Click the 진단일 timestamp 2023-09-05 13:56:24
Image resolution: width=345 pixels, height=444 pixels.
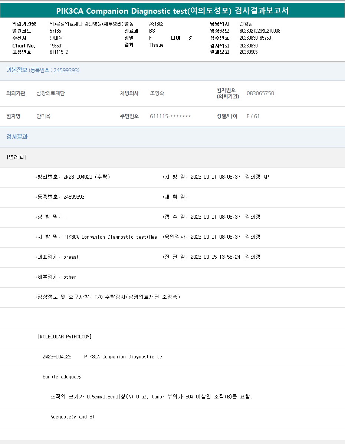click(215, 257)
